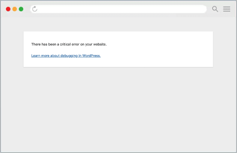Image resolution: width=237 pixels, height=153 pixels.
Task: Open 'Learn more about debugging in WordPress' link
Action: pos(66,56)
